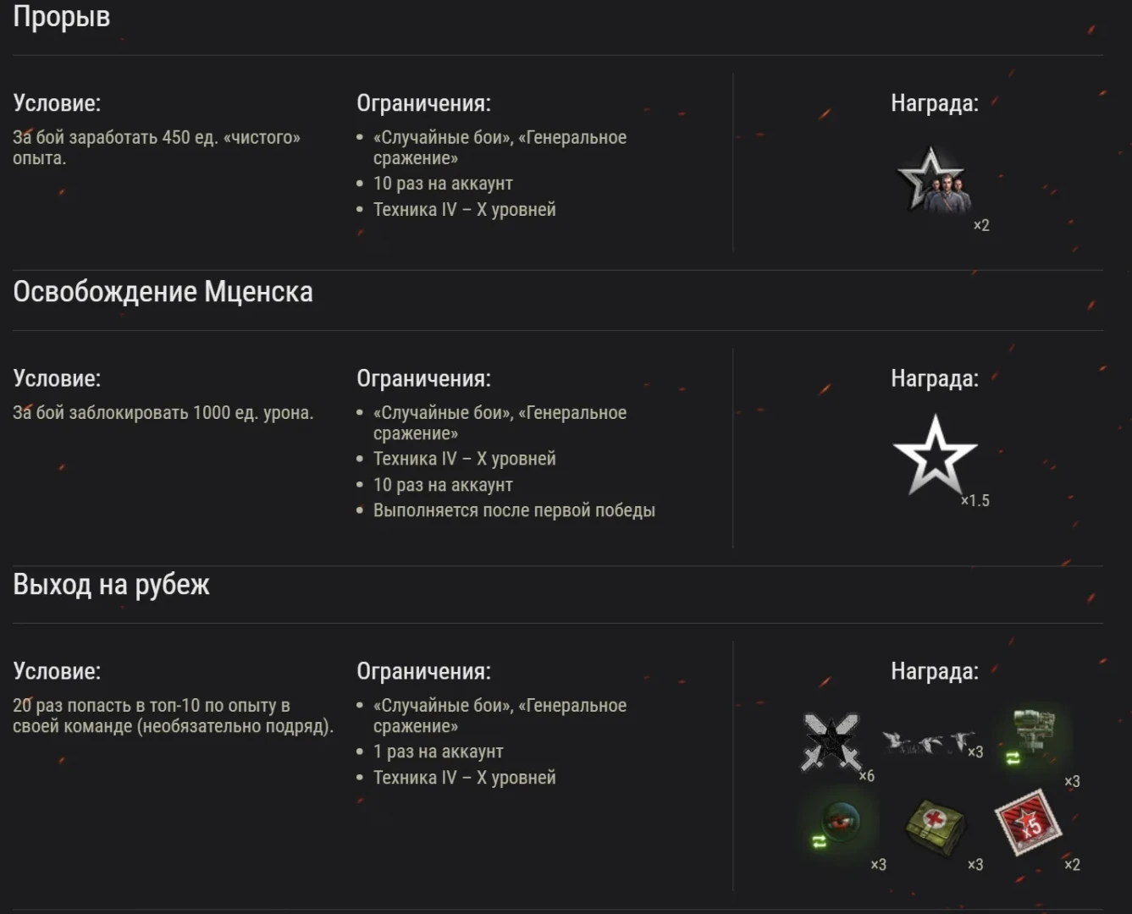Select the white star ×1.5 experience reward
The image size is (1132, 914).
pos(935,455)
